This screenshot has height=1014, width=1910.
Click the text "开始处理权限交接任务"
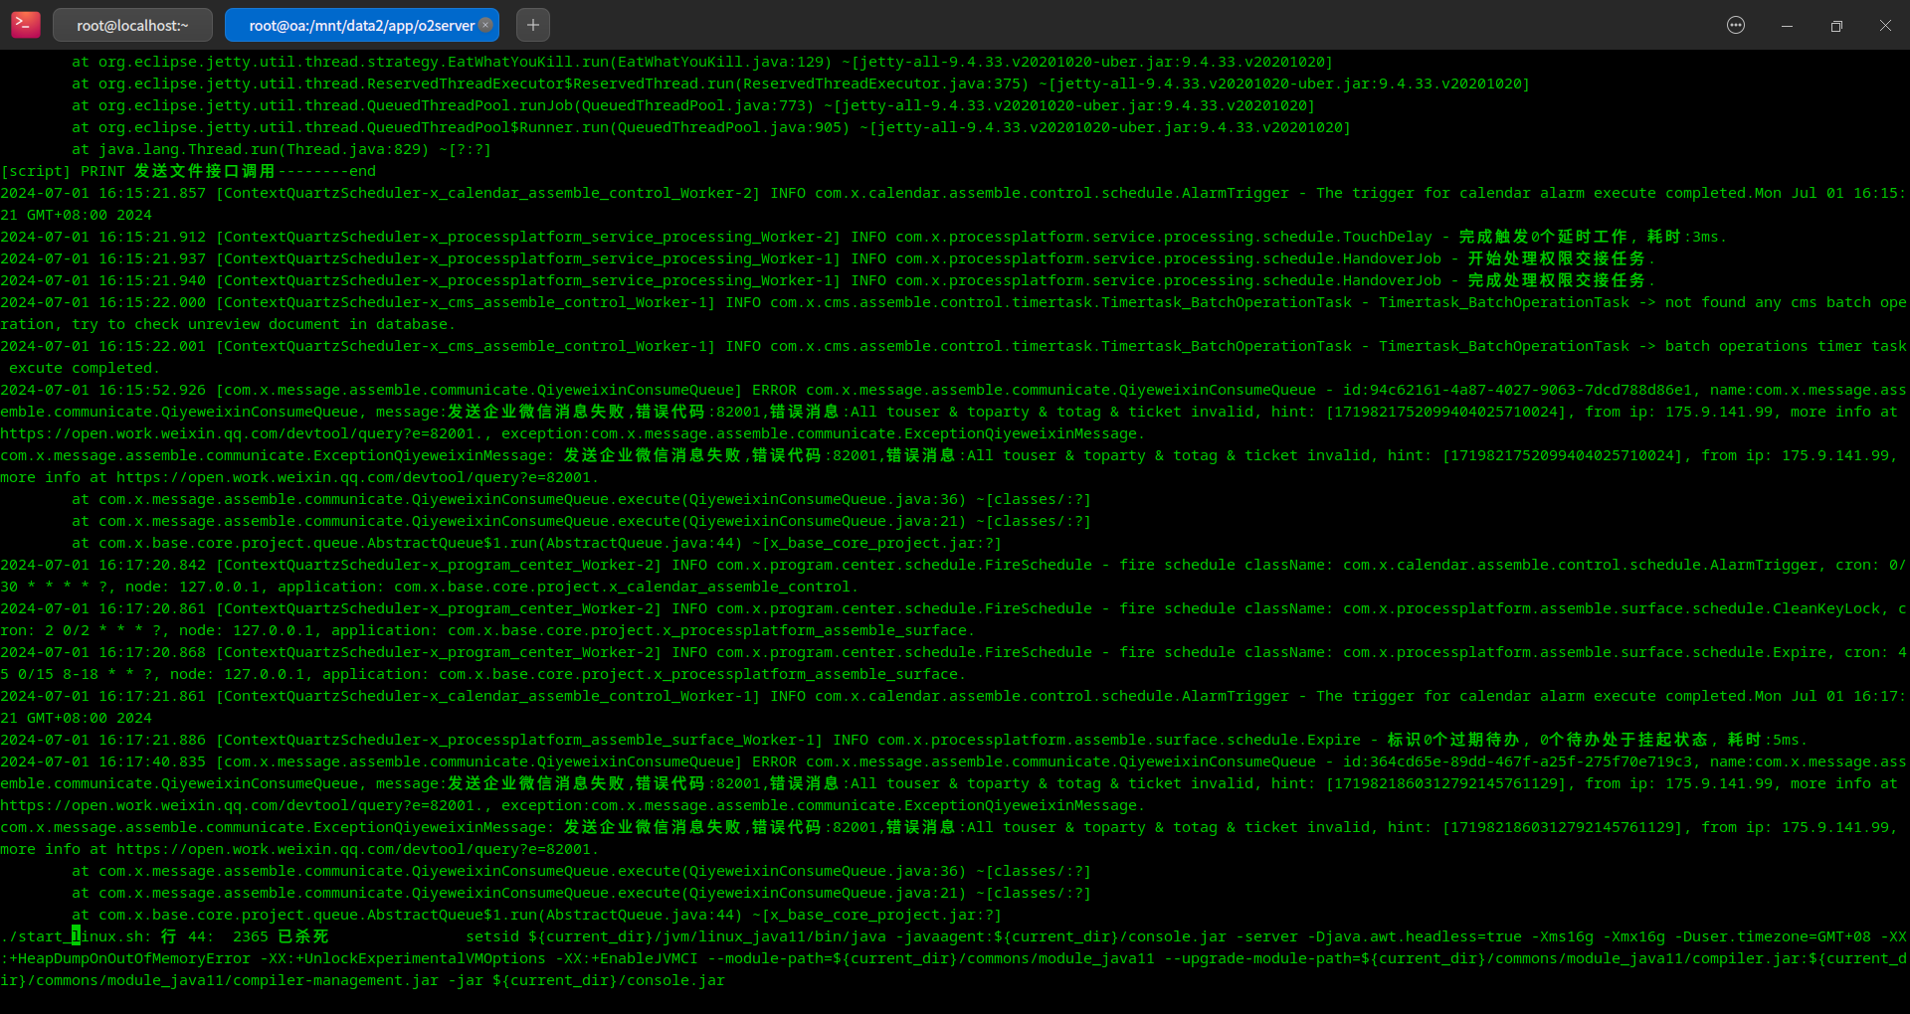[1557, 258]
